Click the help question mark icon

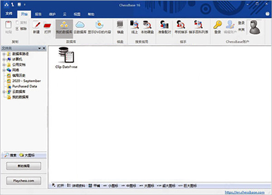pos(267,14)
